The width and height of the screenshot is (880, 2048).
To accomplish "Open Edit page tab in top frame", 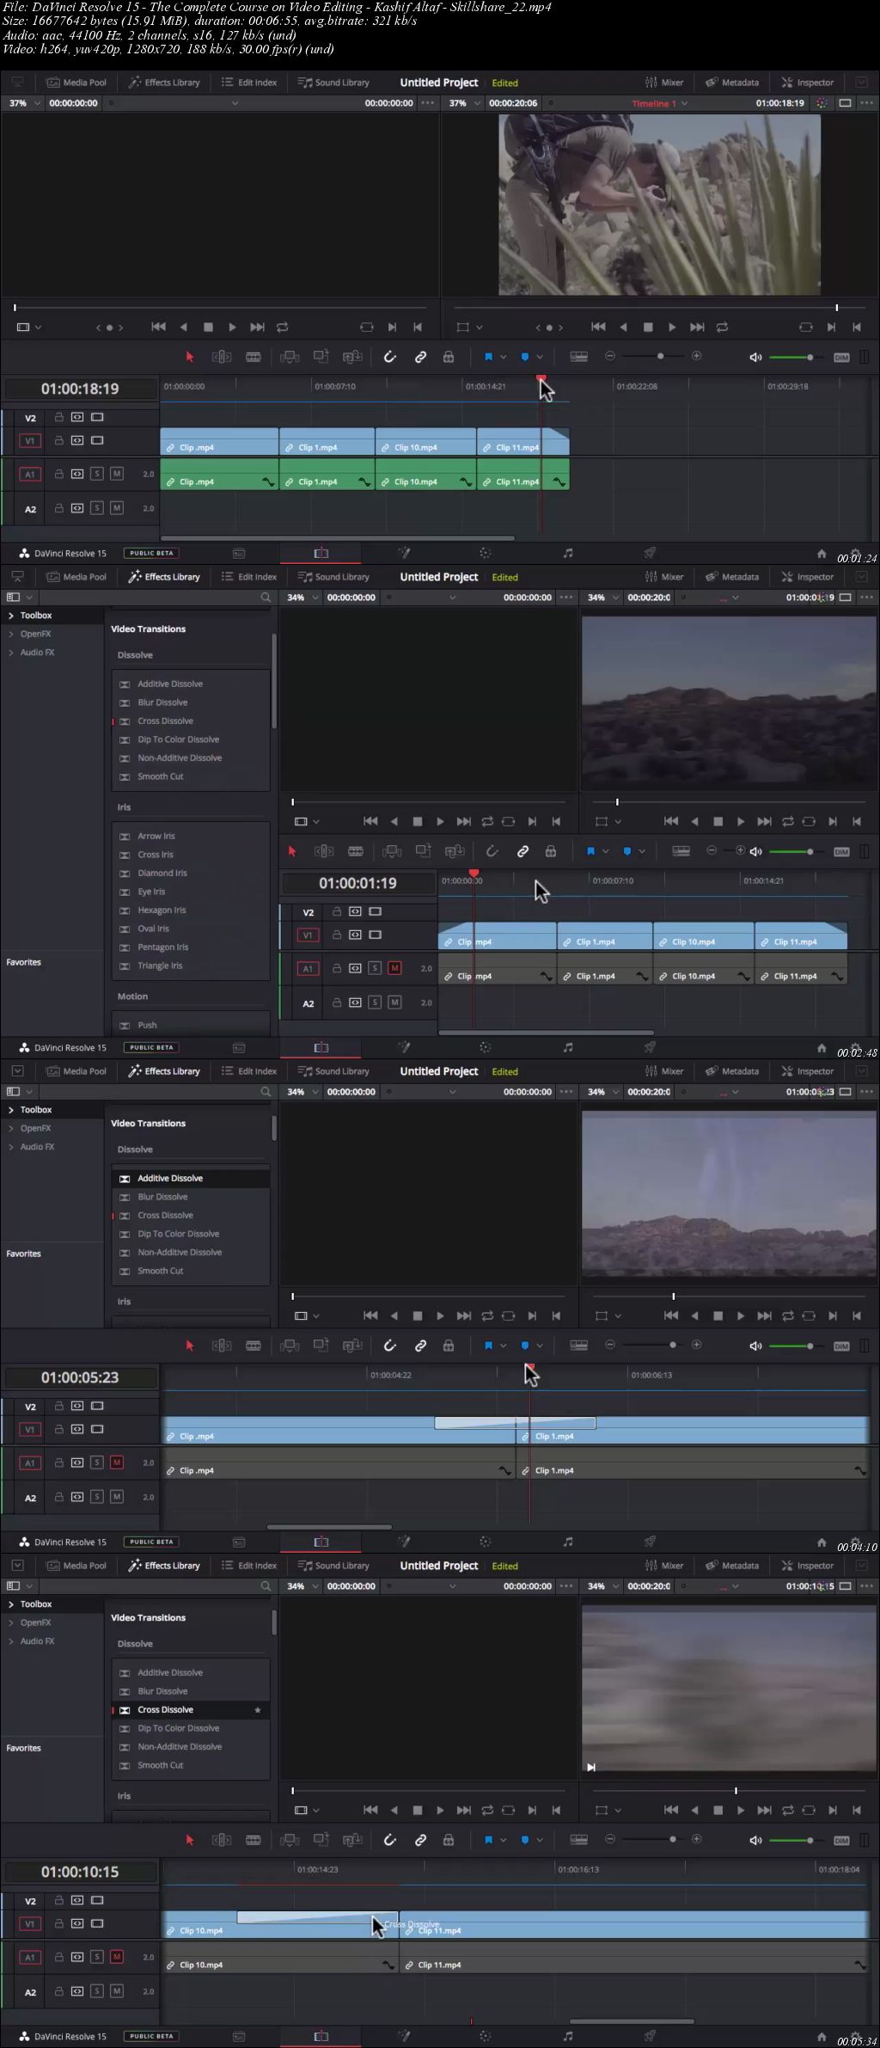I will click(321, 554).
